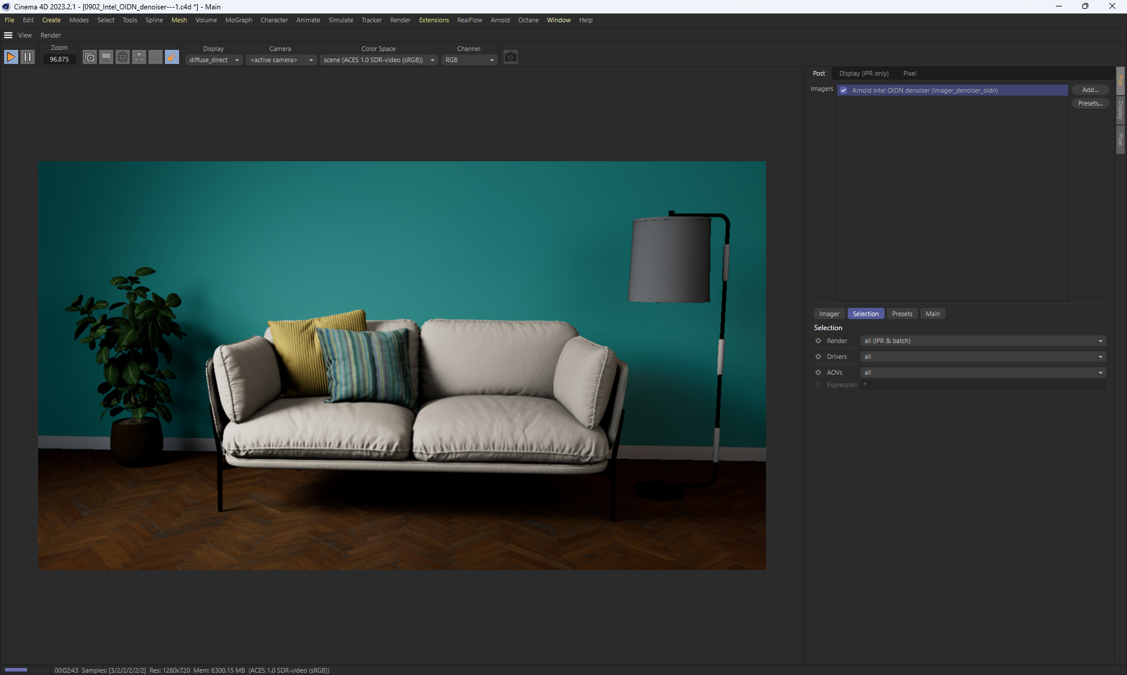
Task: Disable the Arnold Intel OIDN denoiser checkbox
Action: click(x=843, y=90)
